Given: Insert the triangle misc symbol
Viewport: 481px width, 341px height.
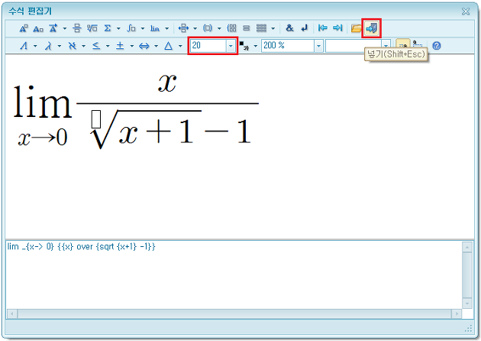Looking at the screenshot, I should [168, 46].
